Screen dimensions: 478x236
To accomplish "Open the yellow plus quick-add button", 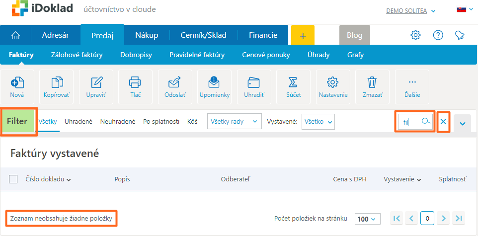I will (x=303, y=35).
